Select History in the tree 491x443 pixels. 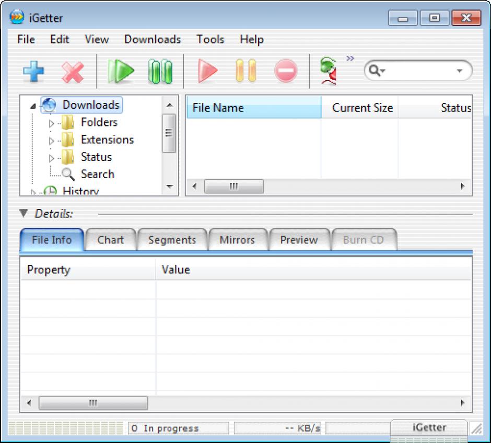81,191
